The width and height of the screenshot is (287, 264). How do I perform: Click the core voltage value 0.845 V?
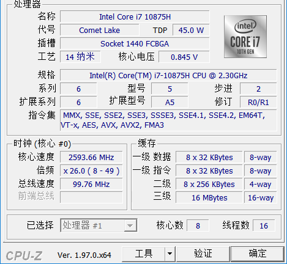pyautogui.click(x=184, y=57)
